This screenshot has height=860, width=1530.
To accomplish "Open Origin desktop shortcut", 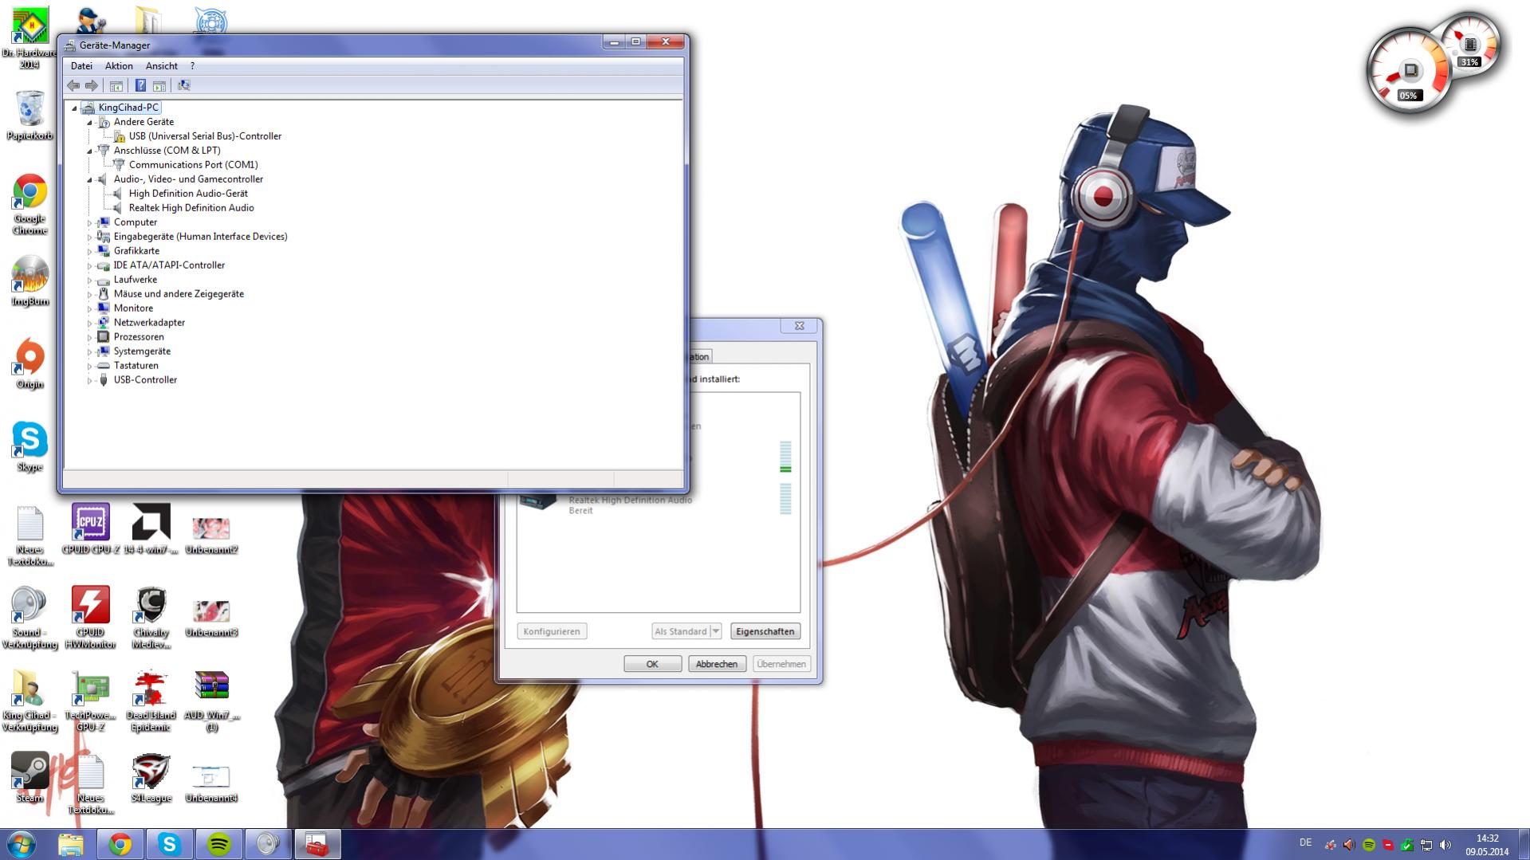I will (x=29, y=363).
